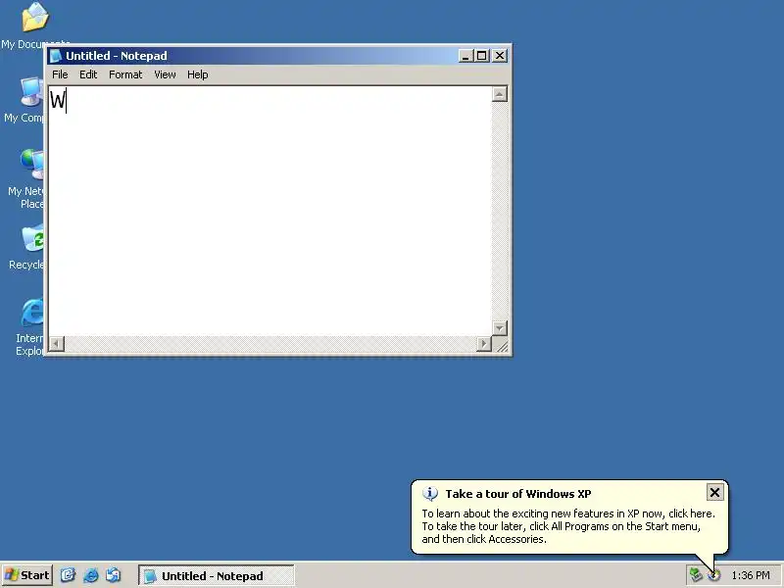Image resolution: width=784 pixels, height=588 pixels.
Task: Click the Windows XP tour tray icon
Action: click(714, 575)
